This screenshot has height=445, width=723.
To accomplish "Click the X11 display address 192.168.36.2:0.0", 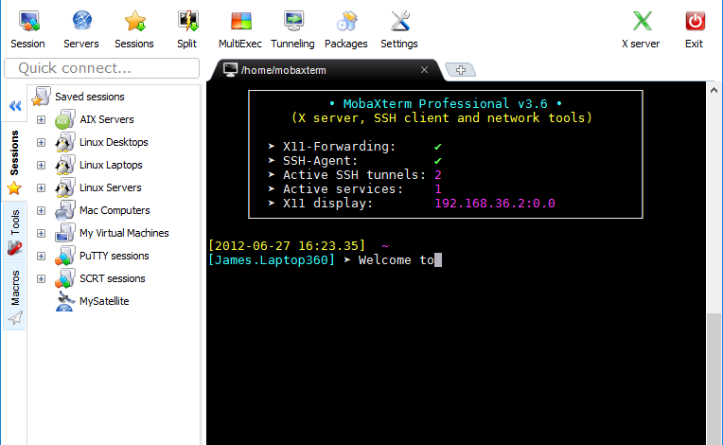I will coord(495,204).
